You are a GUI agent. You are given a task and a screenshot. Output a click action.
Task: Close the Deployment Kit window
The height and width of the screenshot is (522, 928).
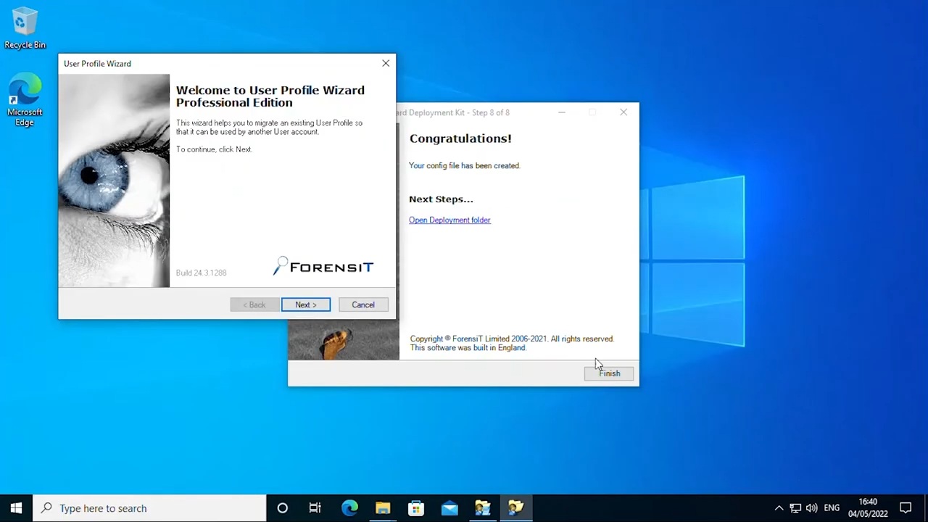click(623, 112)
